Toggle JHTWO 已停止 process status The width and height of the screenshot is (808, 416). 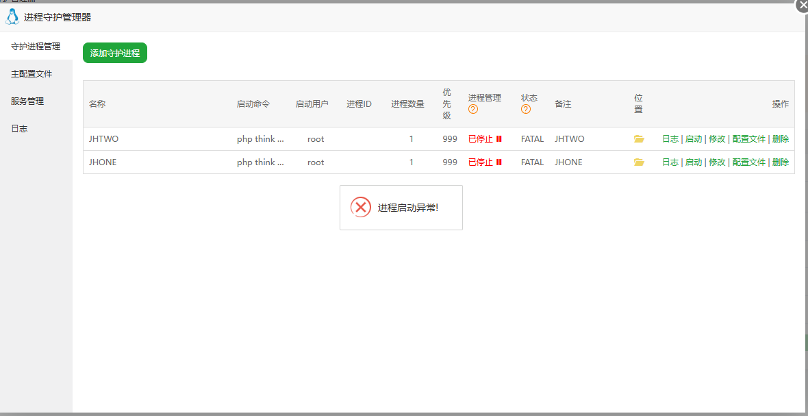coord(485,139)
